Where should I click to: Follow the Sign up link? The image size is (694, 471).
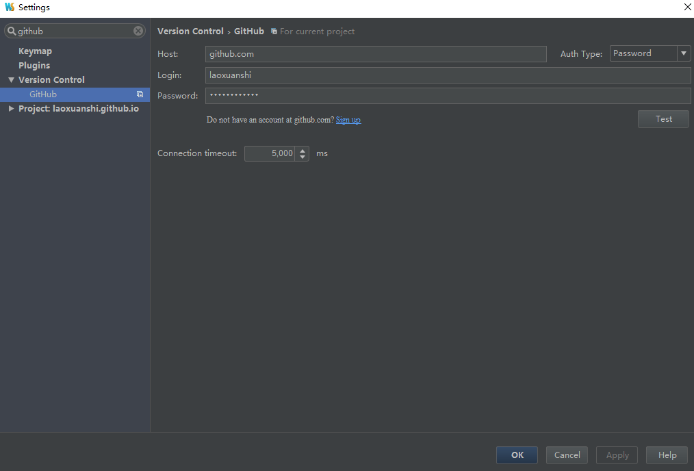(348, 120)
